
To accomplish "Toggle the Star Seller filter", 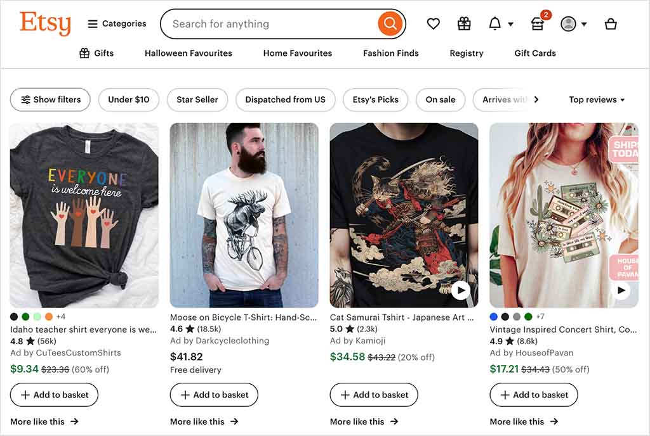I will [x=197, y=99].
